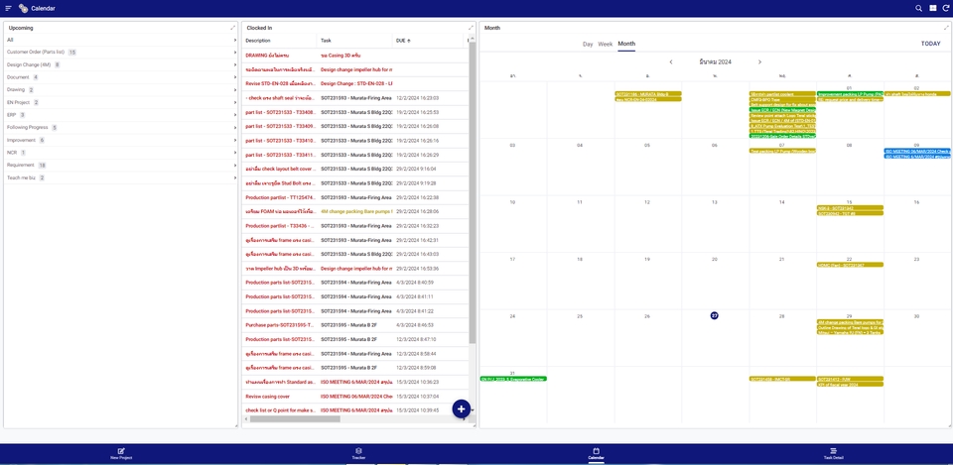Select row due 15/3/2024 10:39:45
The height and width of the screenshot is (465, 953).
355,410
